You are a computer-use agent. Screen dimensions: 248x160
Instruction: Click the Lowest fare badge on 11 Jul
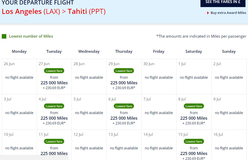(54, 142)
